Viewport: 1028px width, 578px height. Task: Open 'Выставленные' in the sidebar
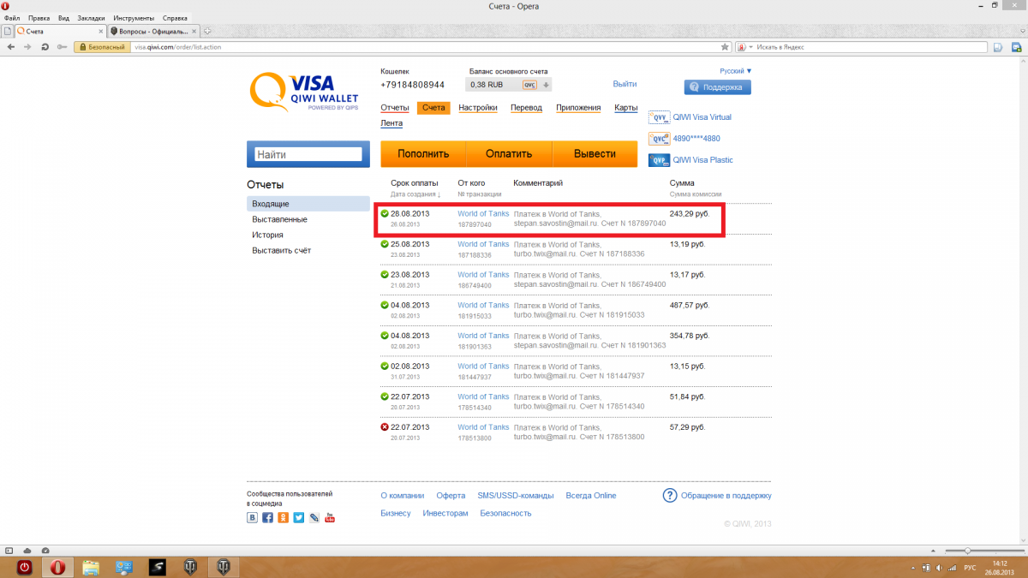coord(279,219)
